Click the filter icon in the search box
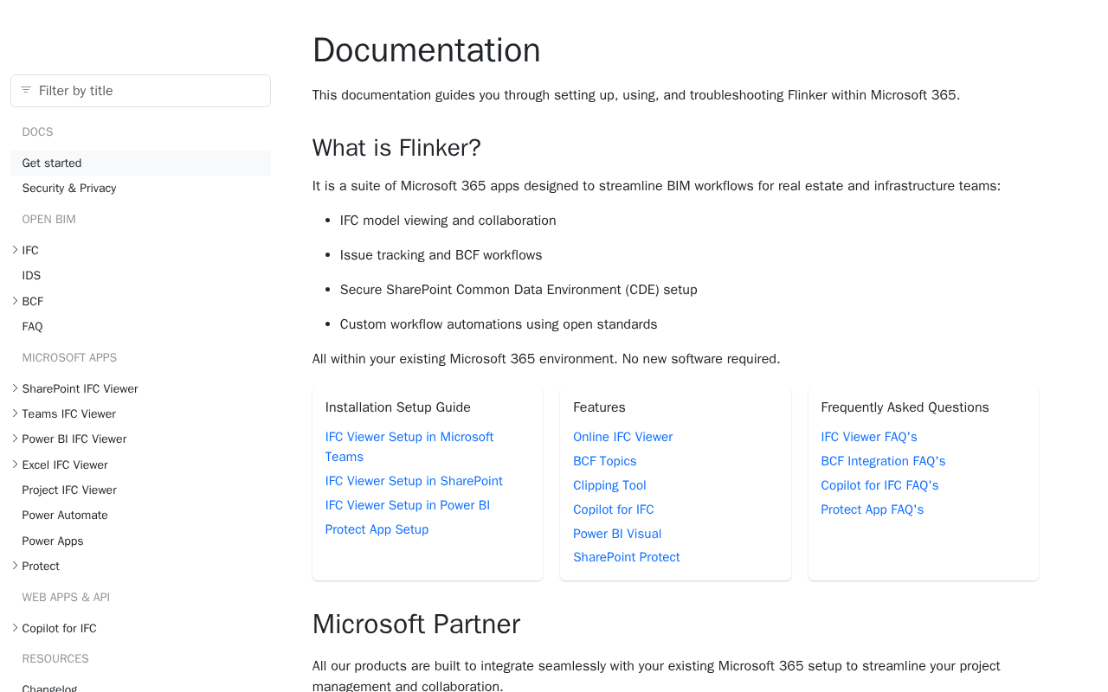The height and width of the screenshot is (692, 1108). (26, 90)
